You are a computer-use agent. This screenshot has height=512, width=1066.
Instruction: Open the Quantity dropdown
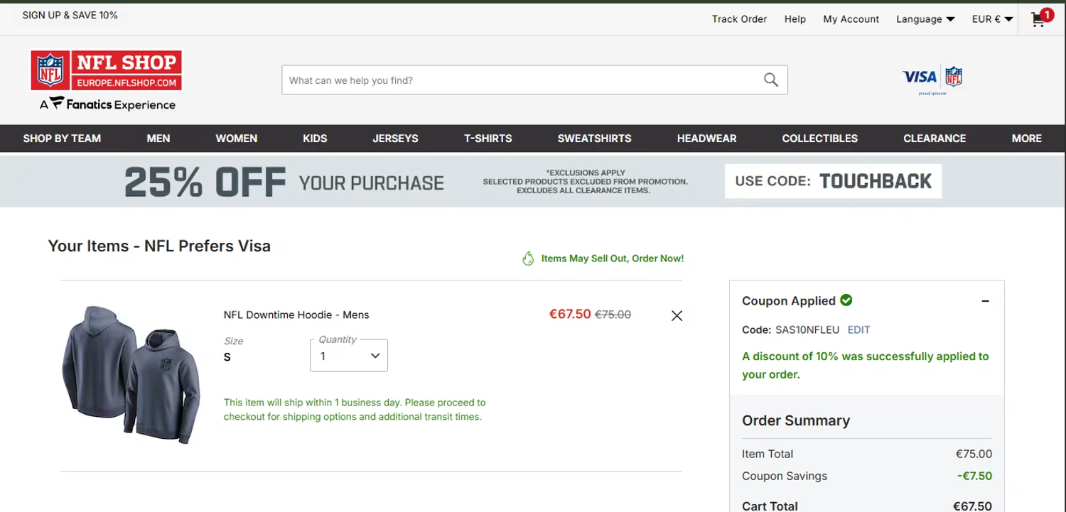[x=349, y=356]
